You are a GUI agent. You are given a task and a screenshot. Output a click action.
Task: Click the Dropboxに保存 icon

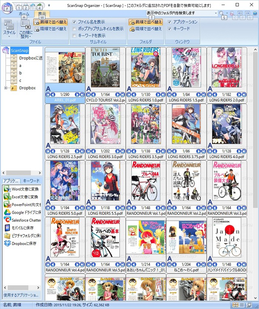point(7,243)
